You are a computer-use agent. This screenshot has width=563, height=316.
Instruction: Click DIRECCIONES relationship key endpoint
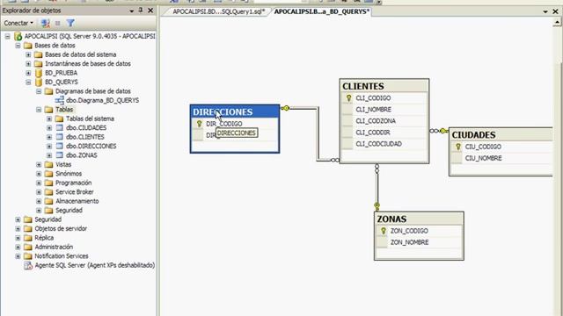[x=286, y=108]
